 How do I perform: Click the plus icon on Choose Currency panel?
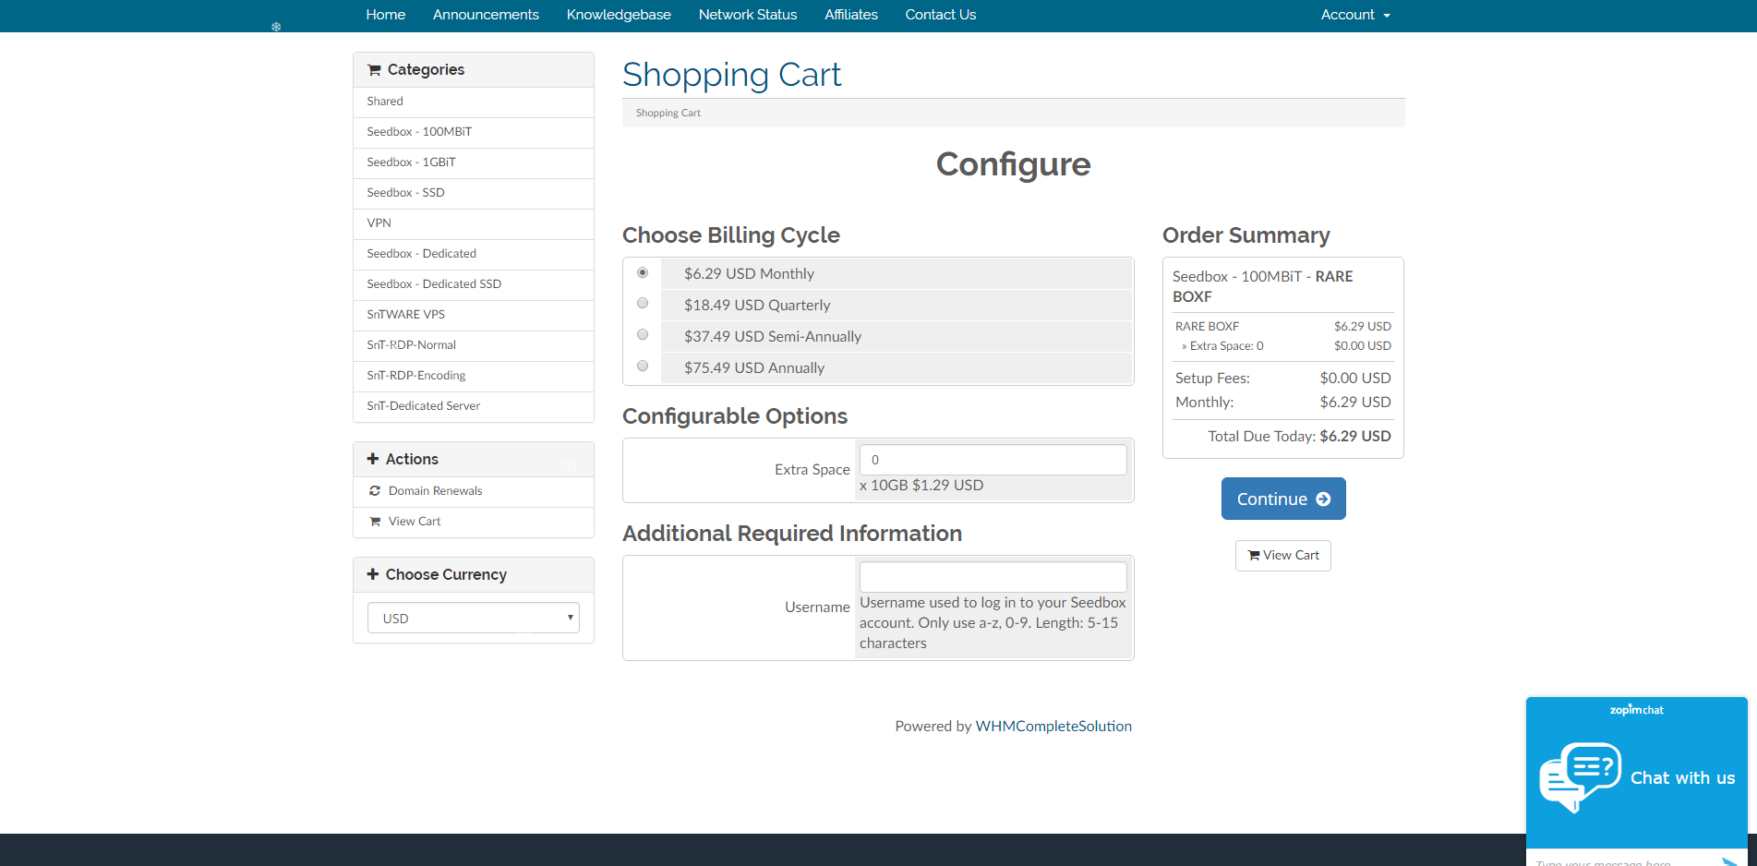(x=372, y=573)
